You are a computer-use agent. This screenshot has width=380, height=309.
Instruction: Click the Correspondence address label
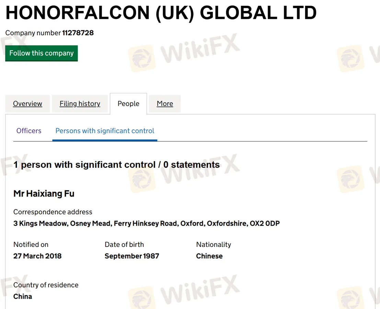[x=53, y=212]
